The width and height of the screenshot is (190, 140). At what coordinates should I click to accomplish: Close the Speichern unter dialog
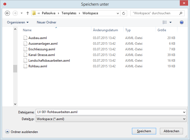[184, 3]
